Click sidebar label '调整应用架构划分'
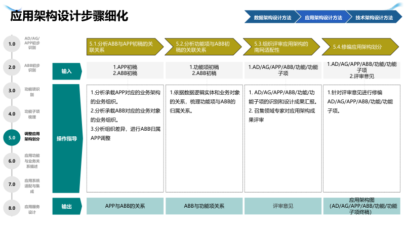Viewport: 405px width, 228px height. [x=32, y=136]
